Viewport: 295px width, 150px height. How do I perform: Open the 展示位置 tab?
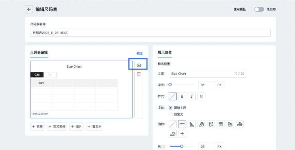pos(165,53)
